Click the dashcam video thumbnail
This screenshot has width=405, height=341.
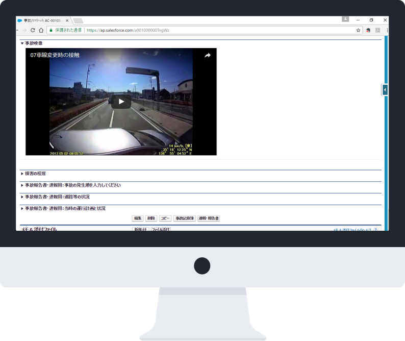[x=121, y=102]
